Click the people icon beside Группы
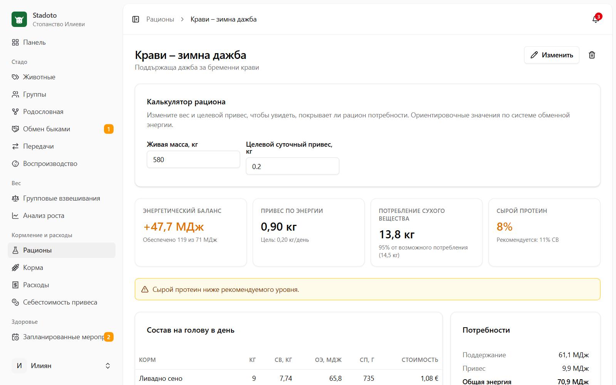The image size is (616, 385). tap(15, 94)
